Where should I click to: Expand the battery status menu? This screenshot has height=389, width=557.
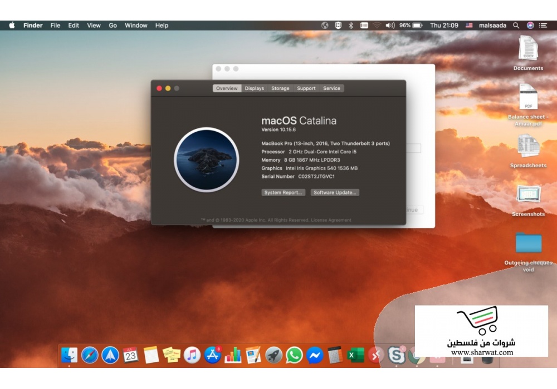(x=417, y=26)
